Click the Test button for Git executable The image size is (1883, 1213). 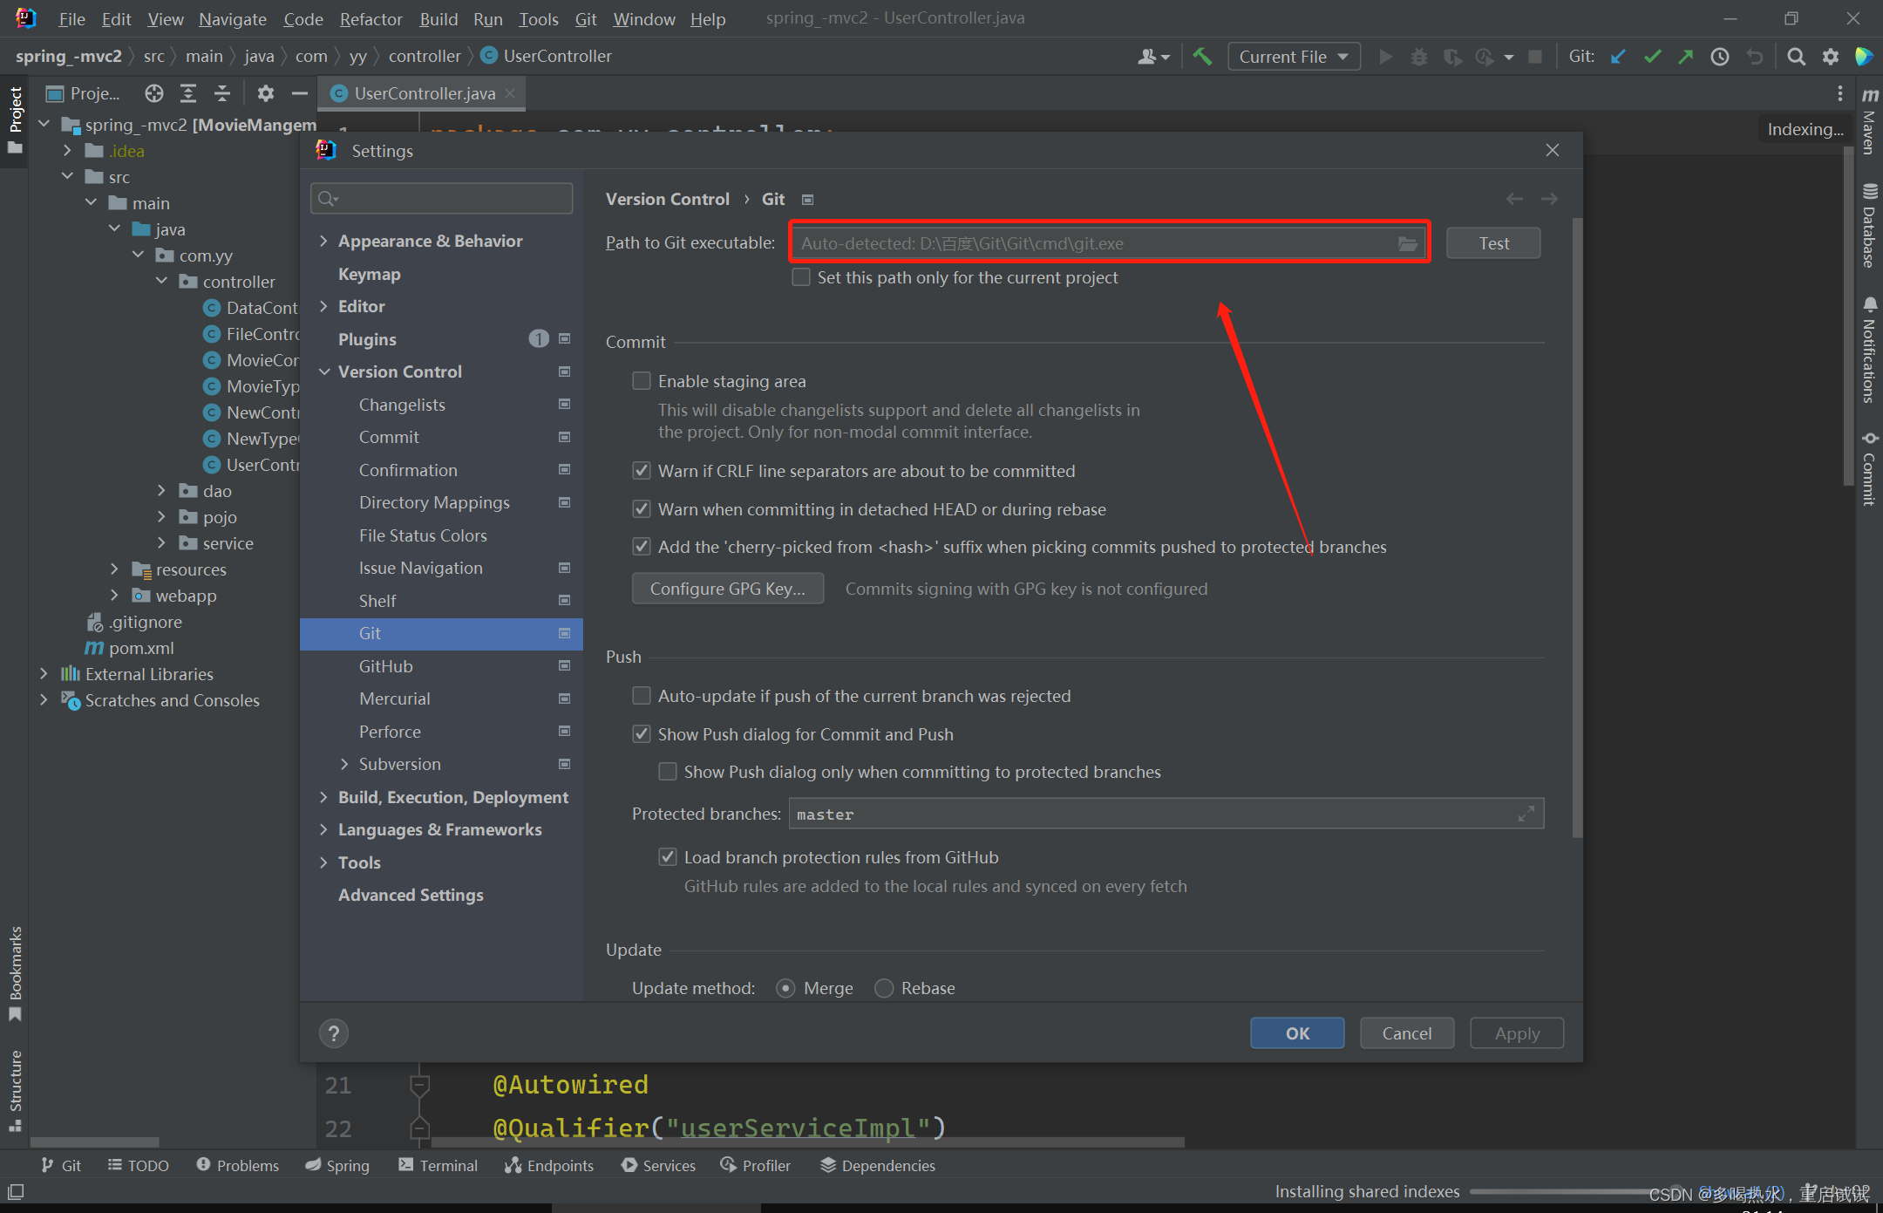click(x=1493, y=243)
